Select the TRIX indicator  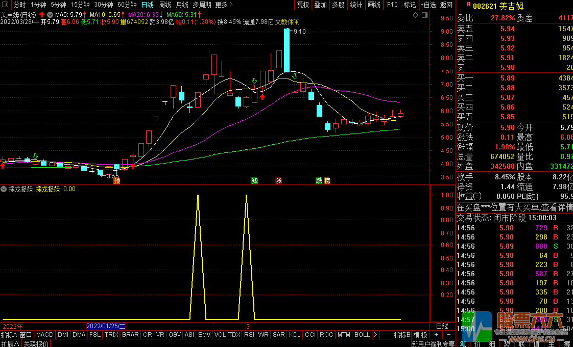coord(111,335)
